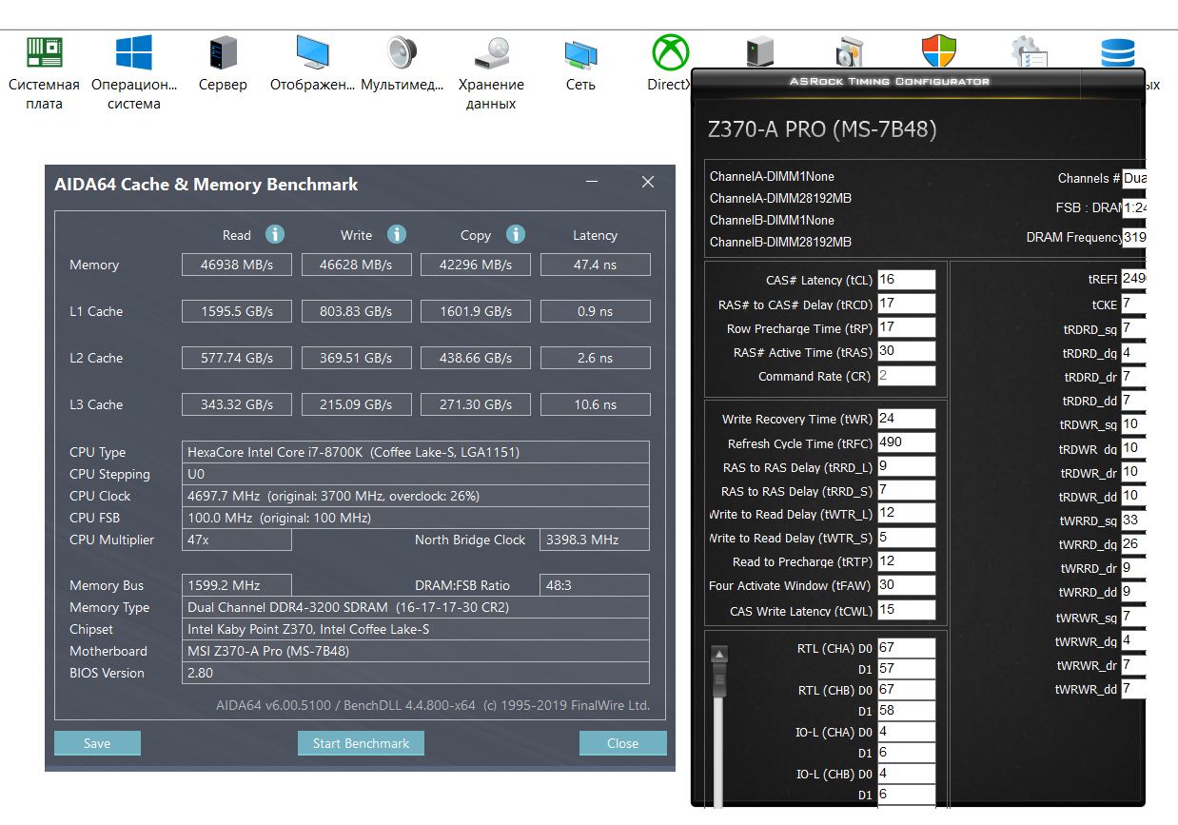Viewport: 1178px width, 825px height.
Task: Click the CAS# Latency (tCL) field
Action: tap(906, 280)
